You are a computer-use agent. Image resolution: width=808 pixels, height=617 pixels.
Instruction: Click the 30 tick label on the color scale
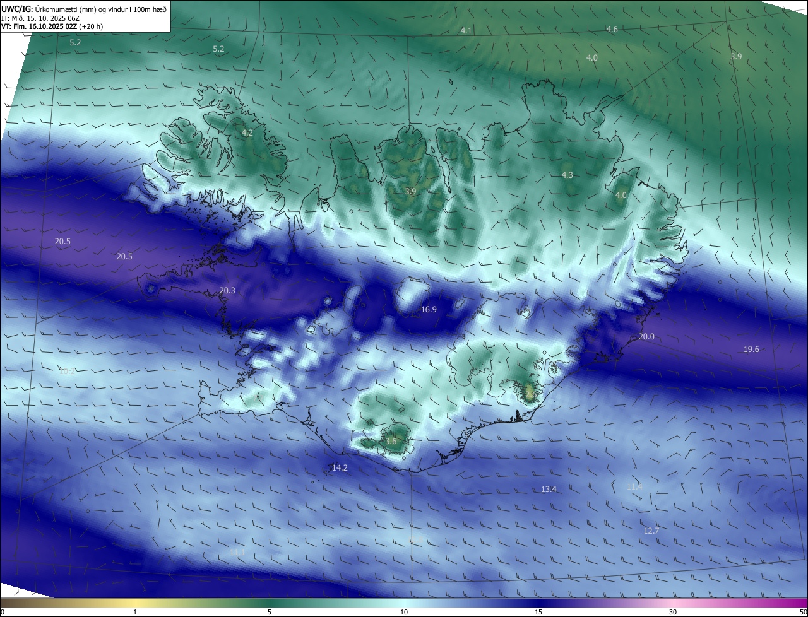[673, 612]
